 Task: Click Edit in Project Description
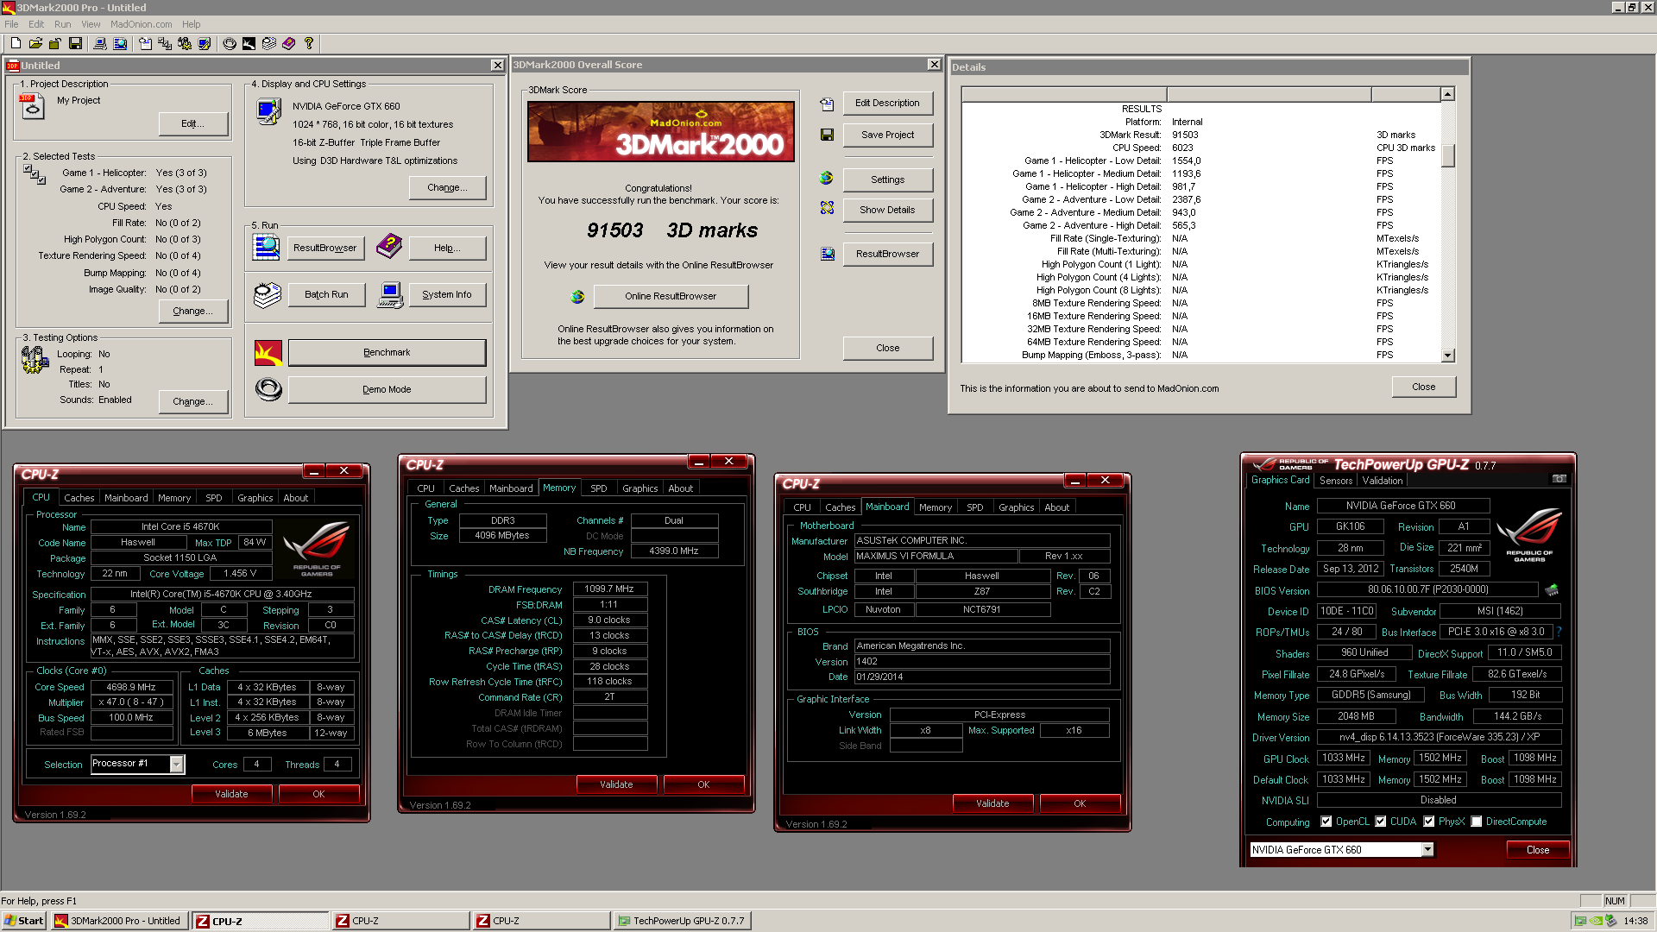(193, 123)
